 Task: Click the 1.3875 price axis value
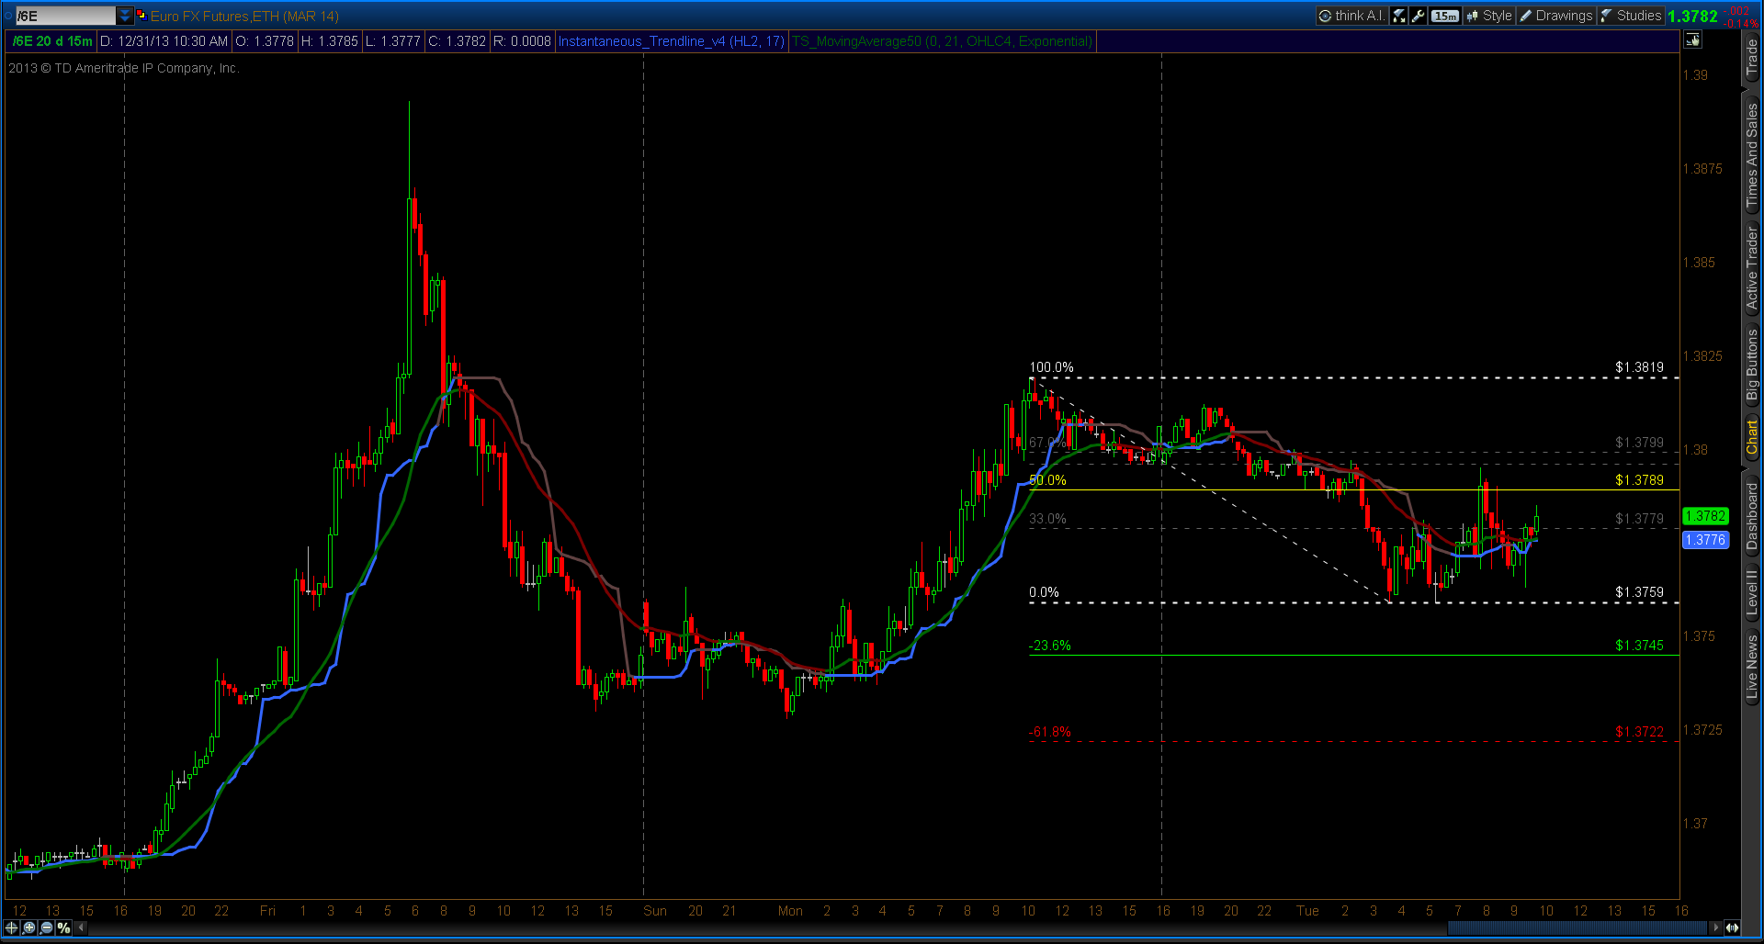1702,169
